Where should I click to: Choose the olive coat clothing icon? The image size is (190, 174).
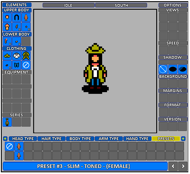[26, 56]
